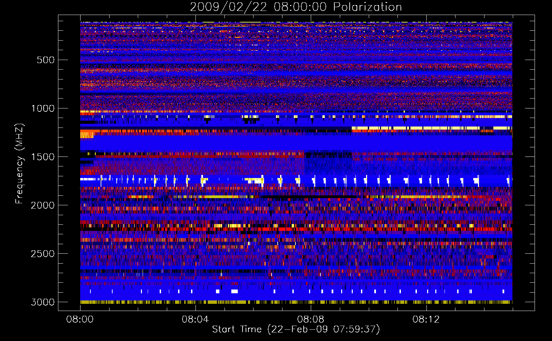Click the "Frequency (MHZ)" axis label

(x=19, y=163)
